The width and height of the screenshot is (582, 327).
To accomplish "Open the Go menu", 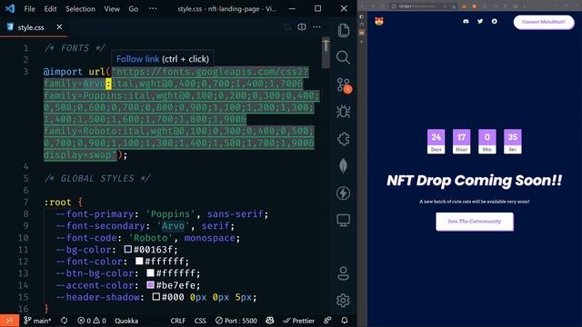I will click(134, 9).
